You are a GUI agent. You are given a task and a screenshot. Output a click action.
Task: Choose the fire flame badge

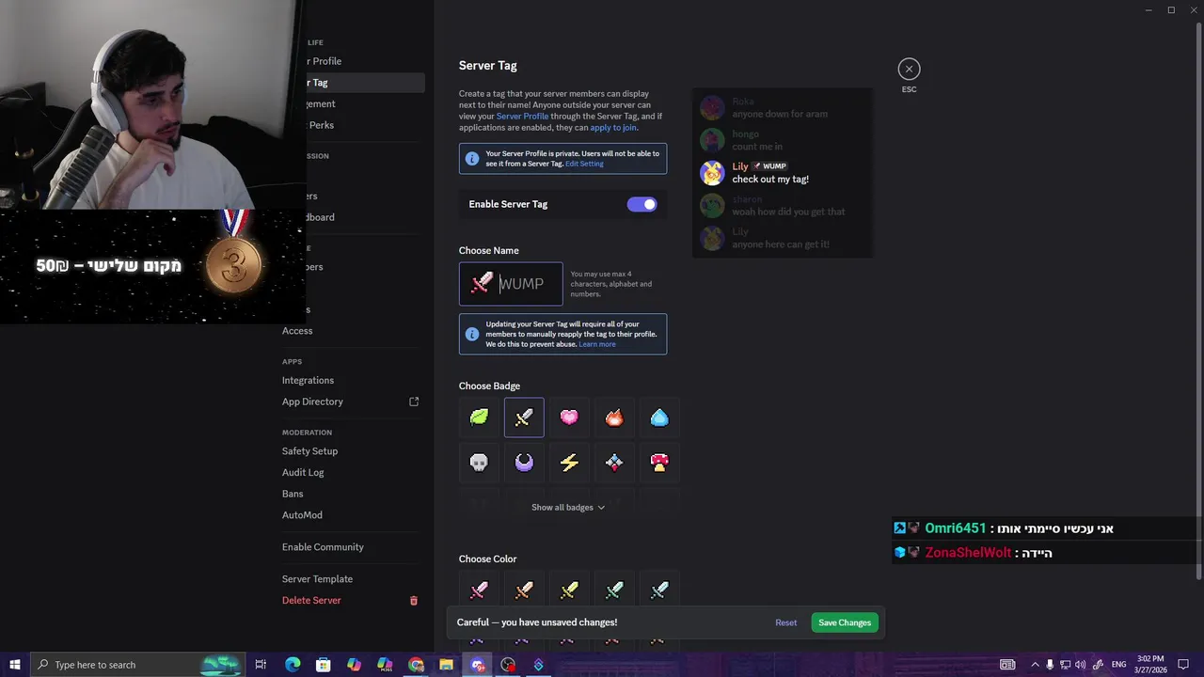coord(614,417)
